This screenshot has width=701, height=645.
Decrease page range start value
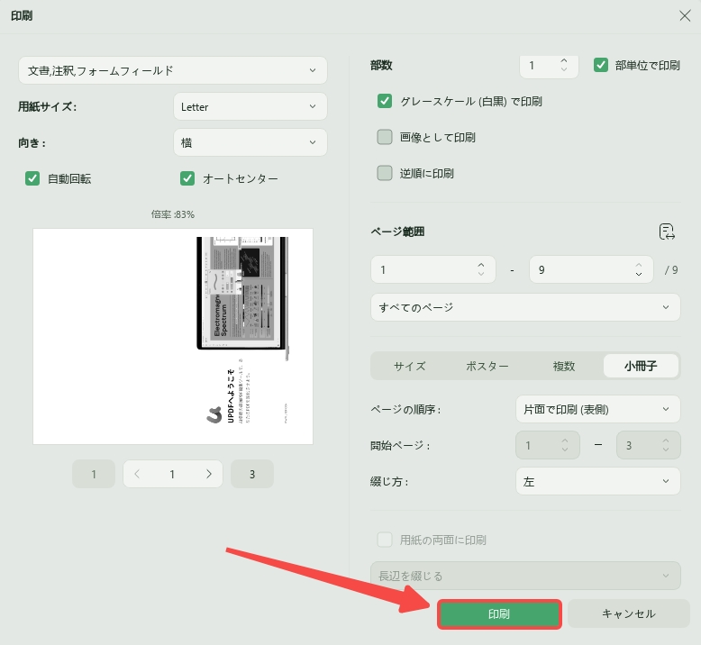coord(481,274)
